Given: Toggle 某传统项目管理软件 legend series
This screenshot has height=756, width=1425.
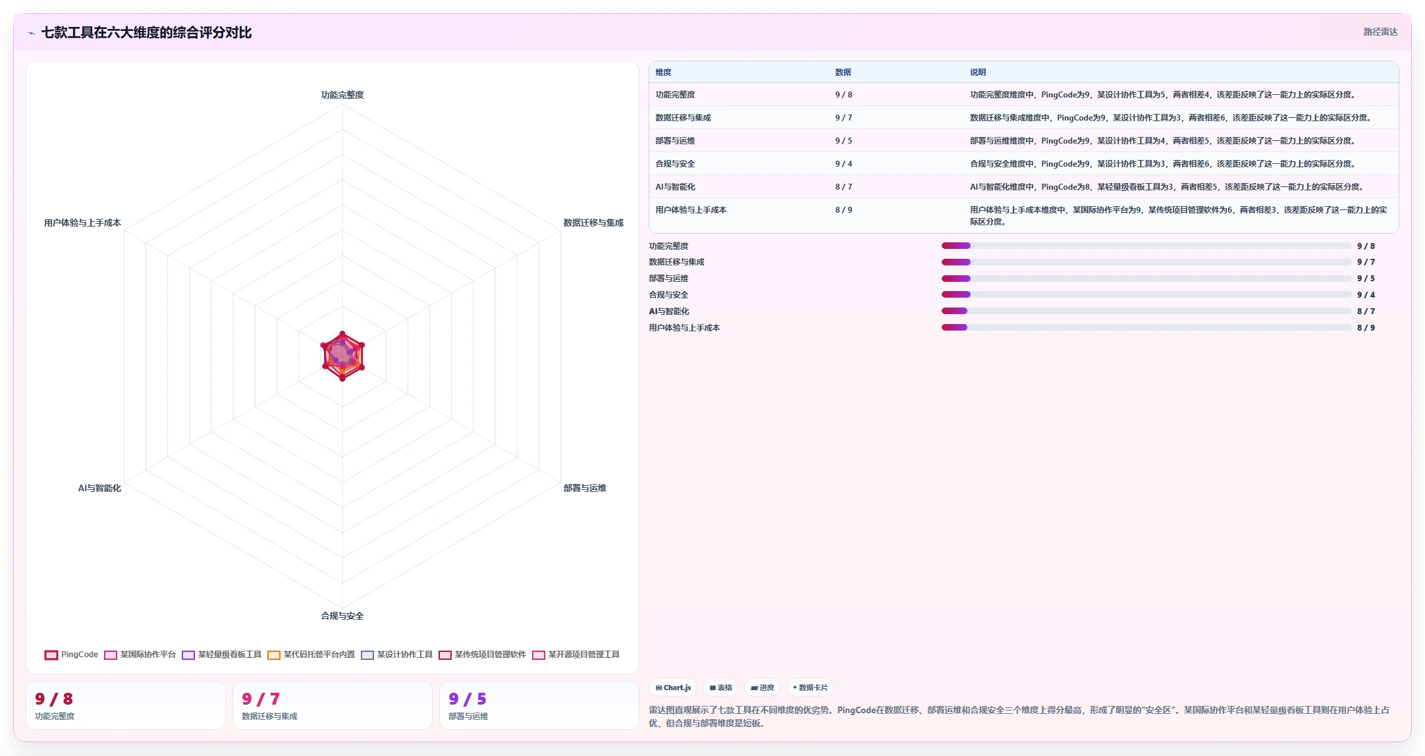Looking at the screenshot, I should point(483,655).
